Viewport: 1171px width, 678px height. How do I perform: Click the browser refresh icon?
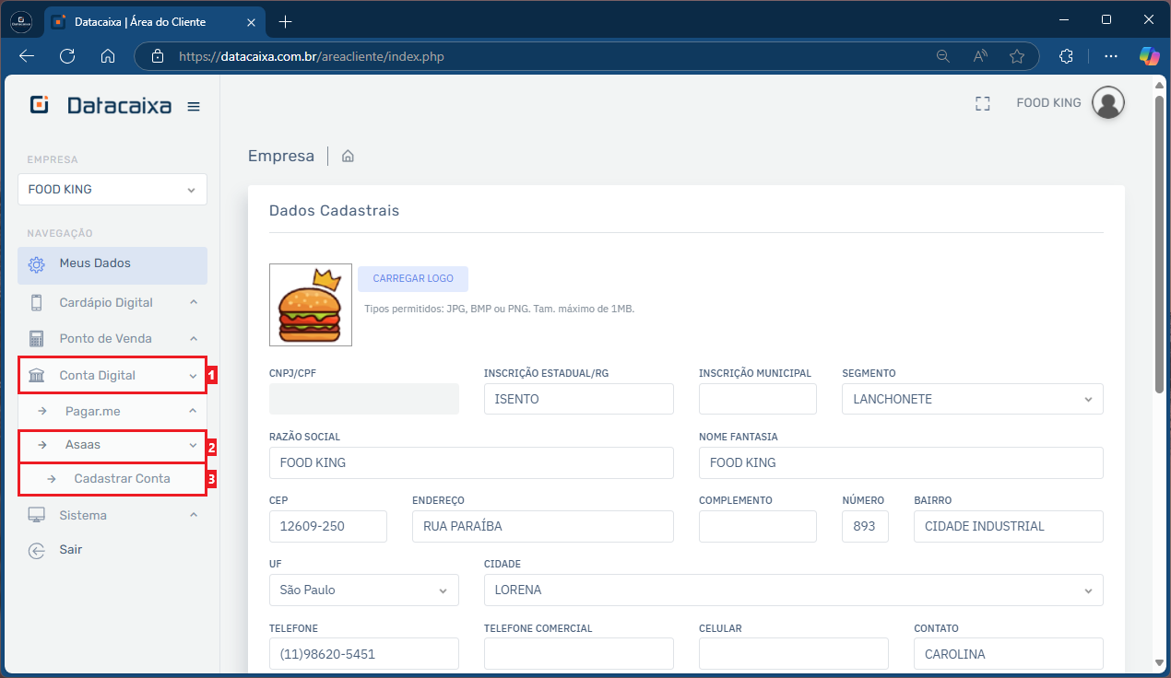[x=67, y=56]
